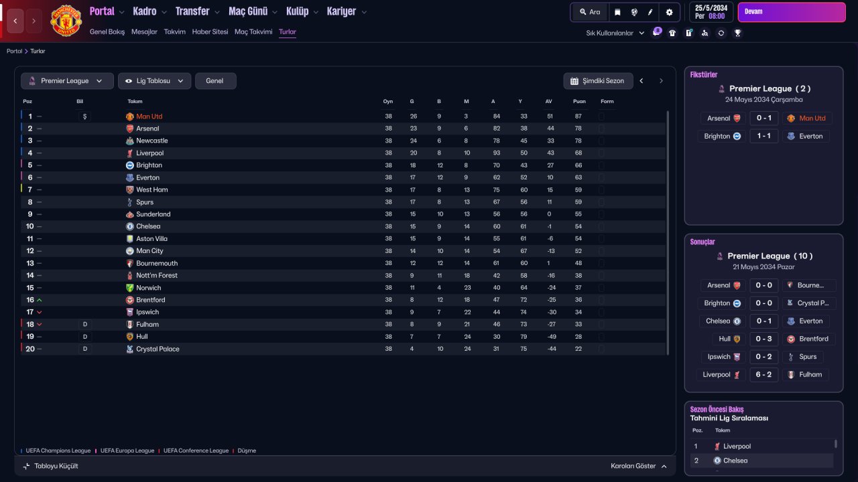The width and height of the screenshot is (858, 482).
Task: Sort the table by the Puan column
Action: click(579, 102)
